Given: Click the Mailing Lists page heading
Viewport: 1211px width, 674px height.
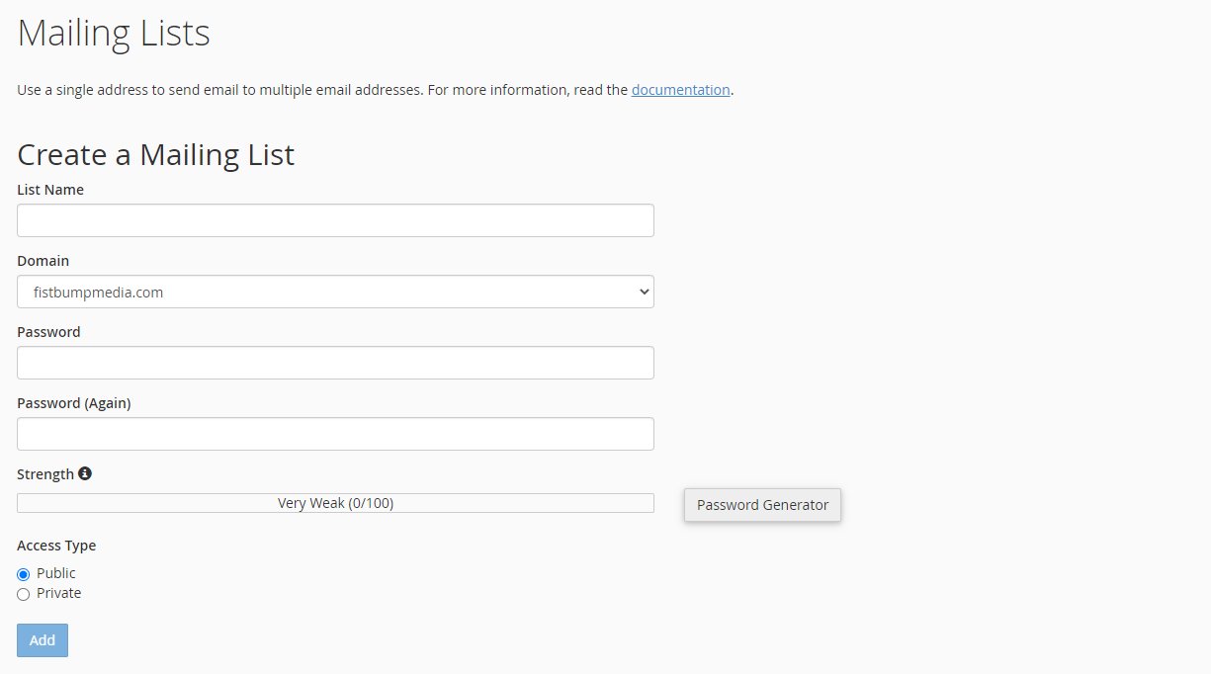Looking at the screenshot, I should [x=114, y=34].
